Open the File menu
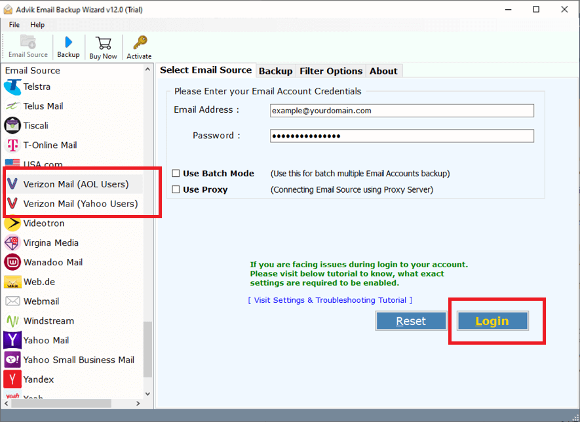The height and width of the screenshot is (422, 580). point(14,25)
